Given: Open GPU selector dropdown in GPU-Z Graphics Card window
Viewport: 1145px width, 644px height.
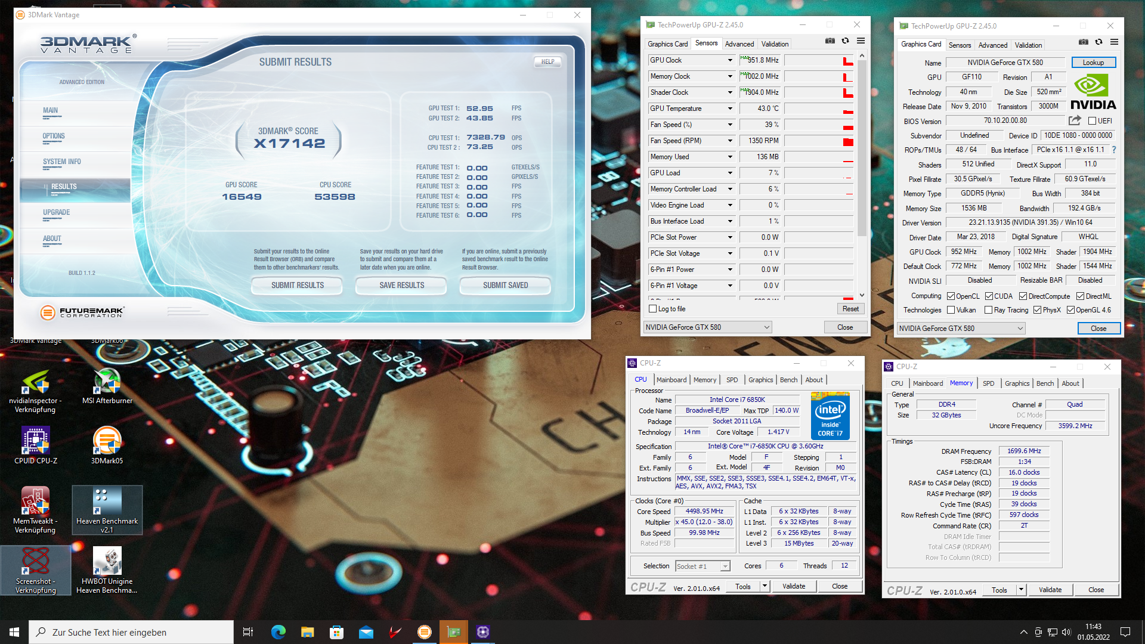Looking at the screenshot, I should pyautogui.click(x=961, y=329).
